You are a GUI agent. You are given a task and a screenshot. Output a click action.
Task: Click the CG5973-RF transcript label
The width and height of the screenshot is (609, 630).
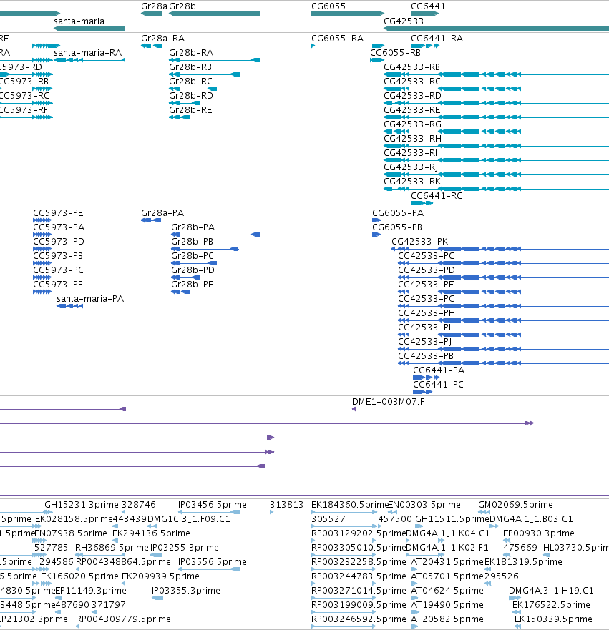click(24, 110)
